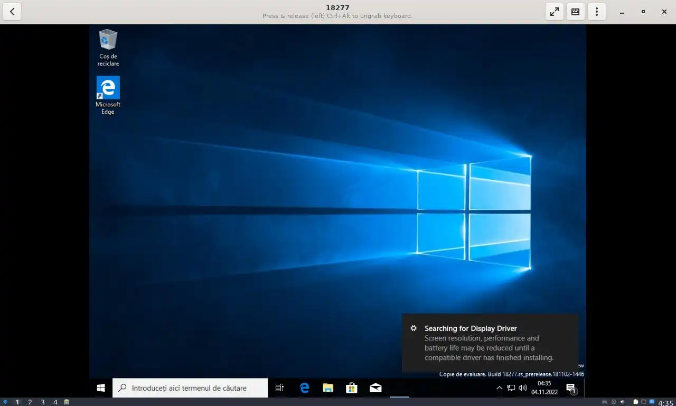The height and width of the screenshot is (406, 676).
Task: Open the host tray clipboard icon
Action: [x=636, y=402]
